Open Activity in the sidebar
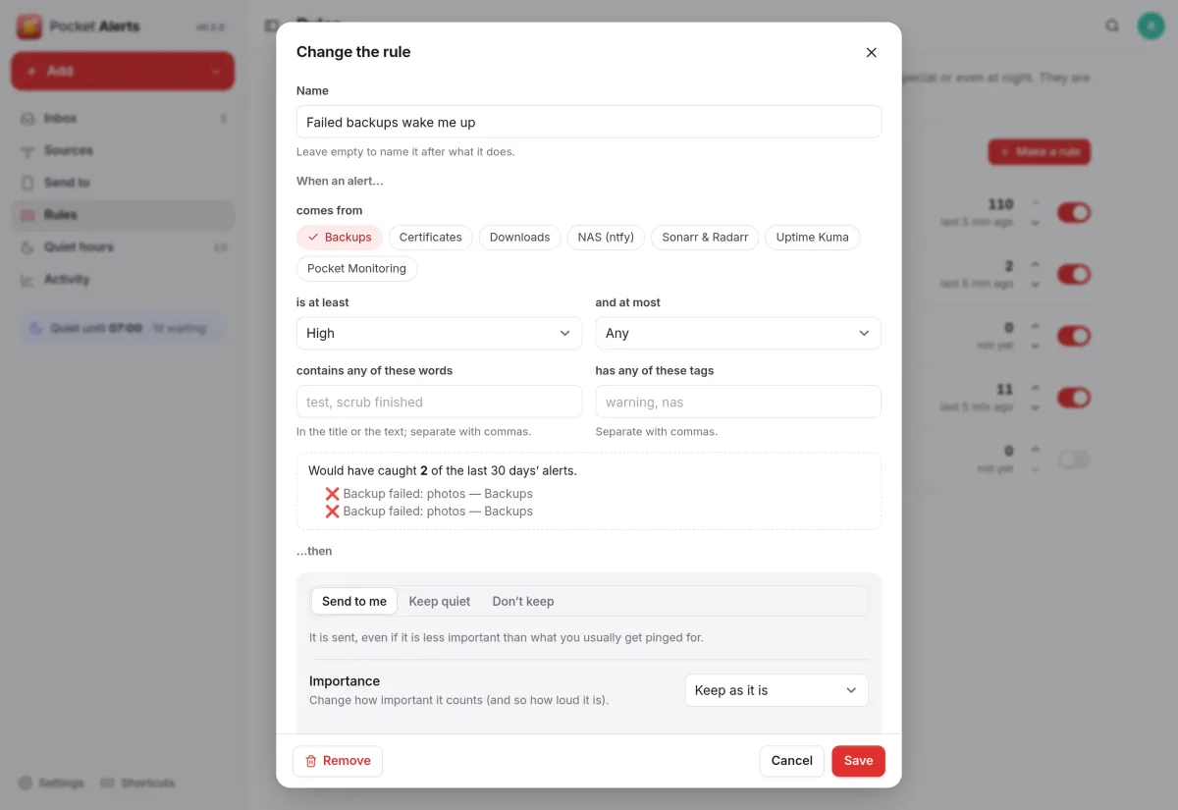The image size is (1178, 810). [x=123, y=280]
